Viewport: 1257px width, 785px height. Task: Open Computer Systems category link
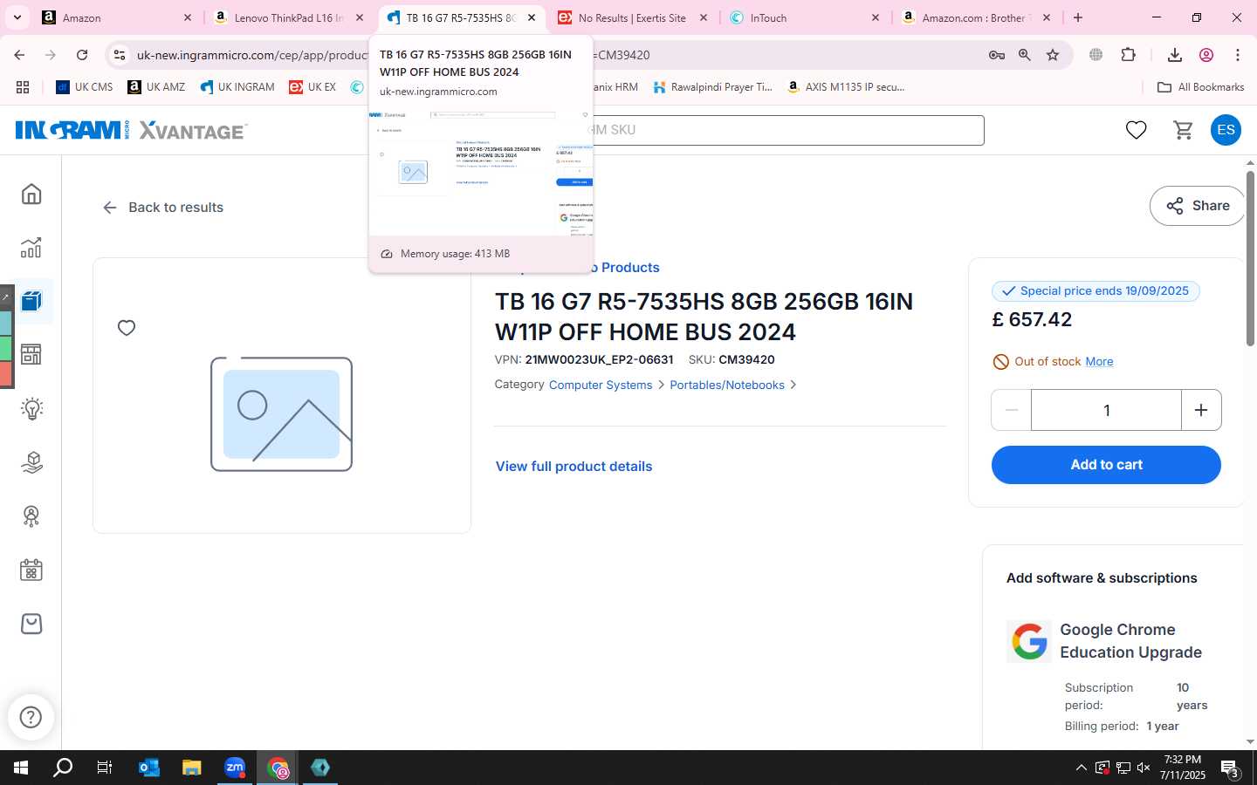click(x=601, y=385)
